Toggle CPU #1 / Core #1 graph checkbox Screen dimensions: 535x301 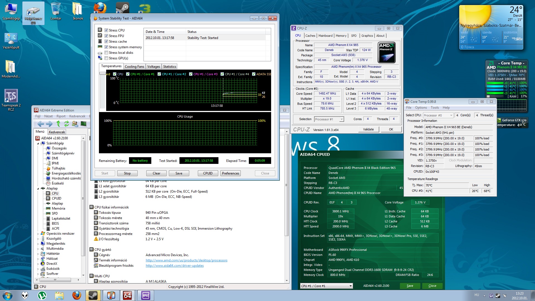128,74
